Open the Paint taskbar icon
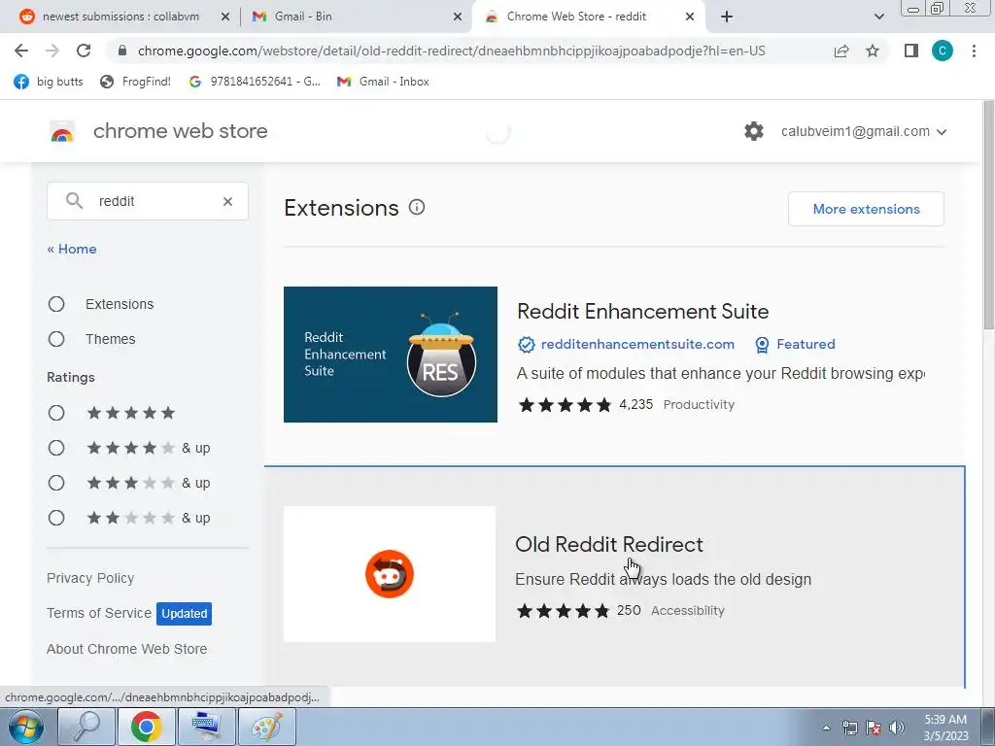This screenshot has width=995, height=746. click(266, 727)
